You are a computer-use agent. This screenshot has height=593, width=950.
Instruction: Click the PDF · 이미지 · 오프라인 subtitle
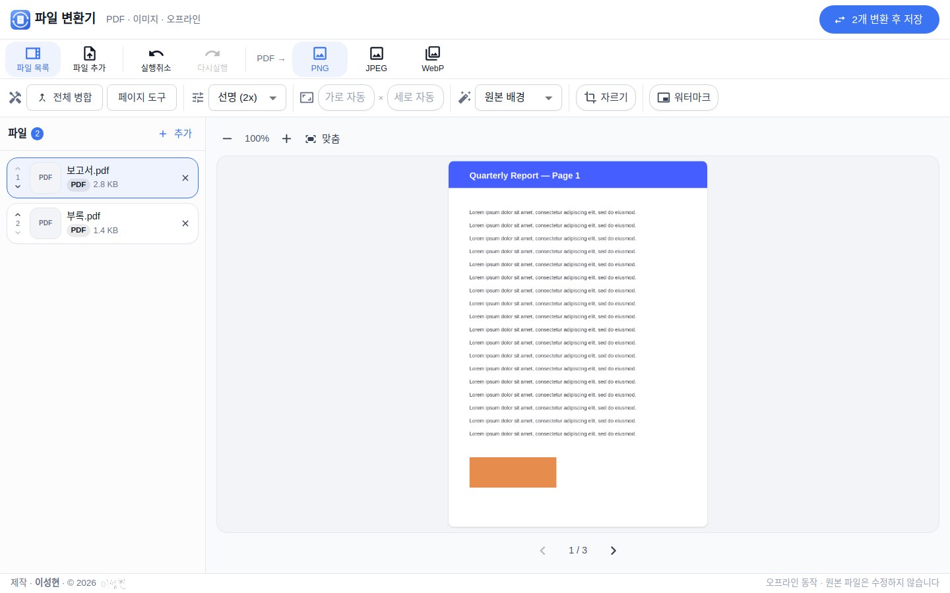pos(153,20)
